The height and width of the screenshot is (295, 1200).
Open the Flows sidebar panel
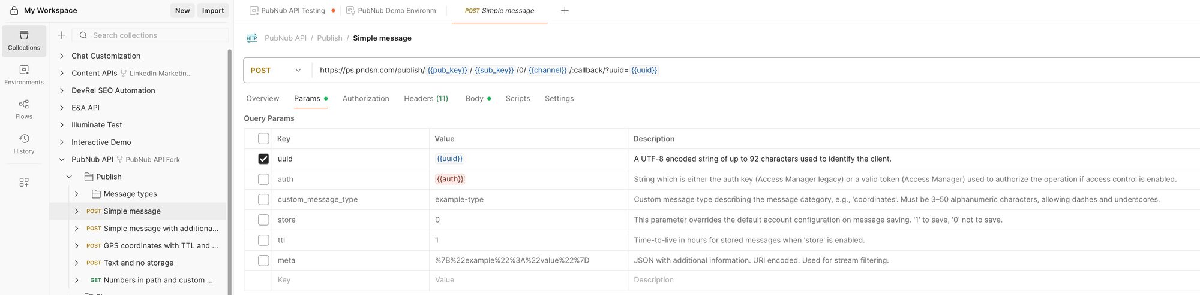(24, 110)
